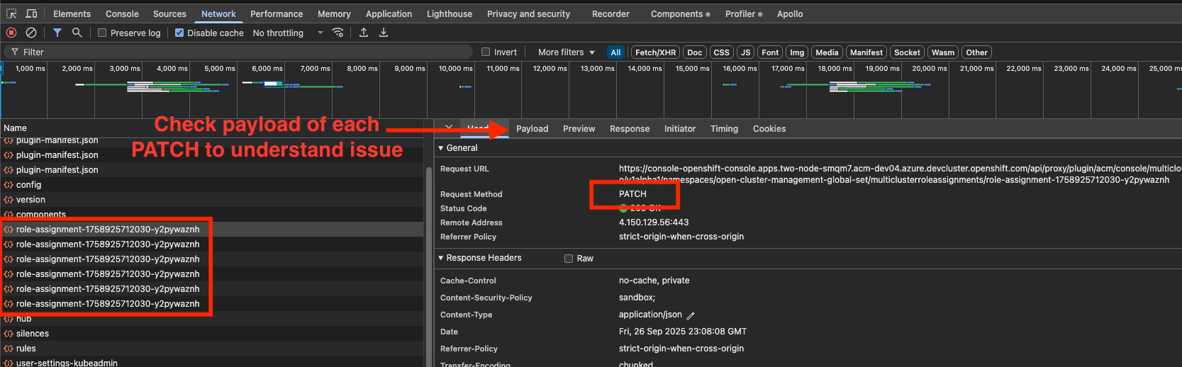Viewport: 1182px width, 367px height.
Task: Open the No throttling dropdown
Action: point(287,33)
